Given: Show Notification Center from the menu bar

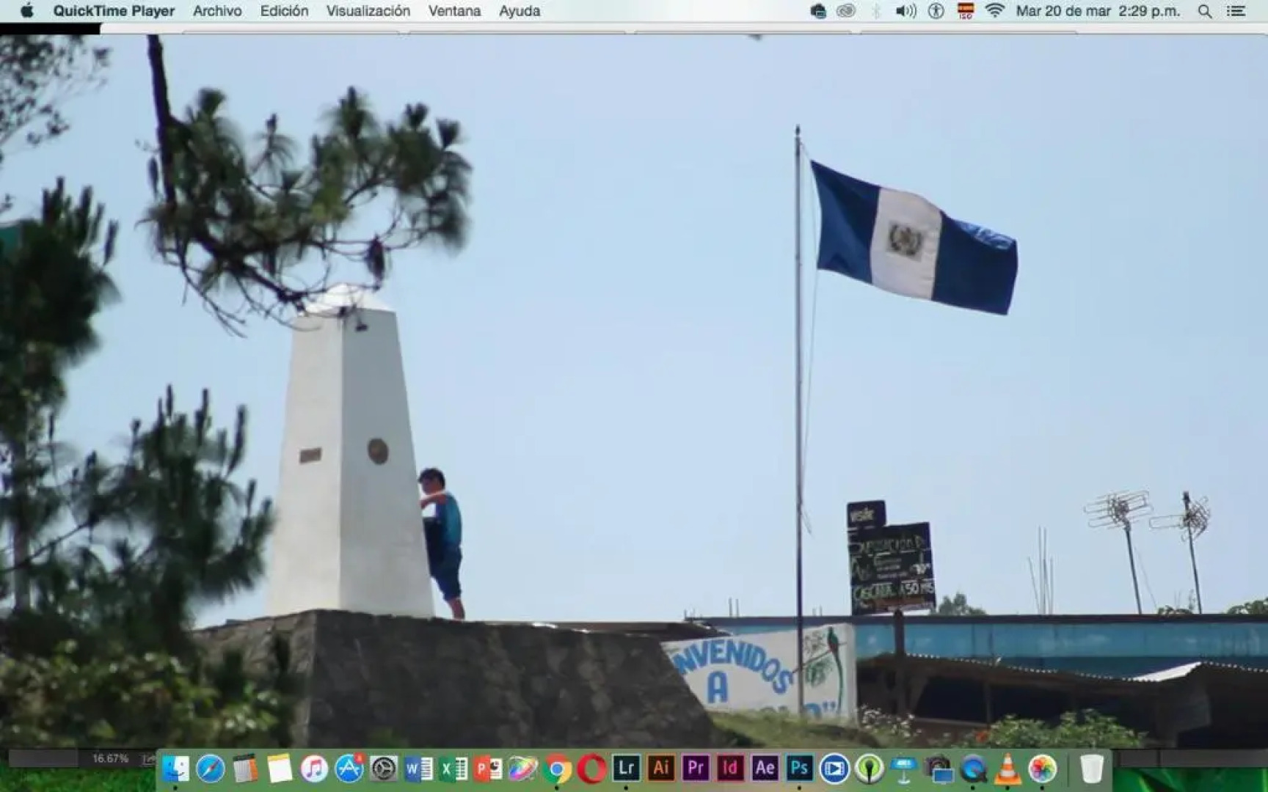Looking at the screenshot, I should [x=1236, y=11].
